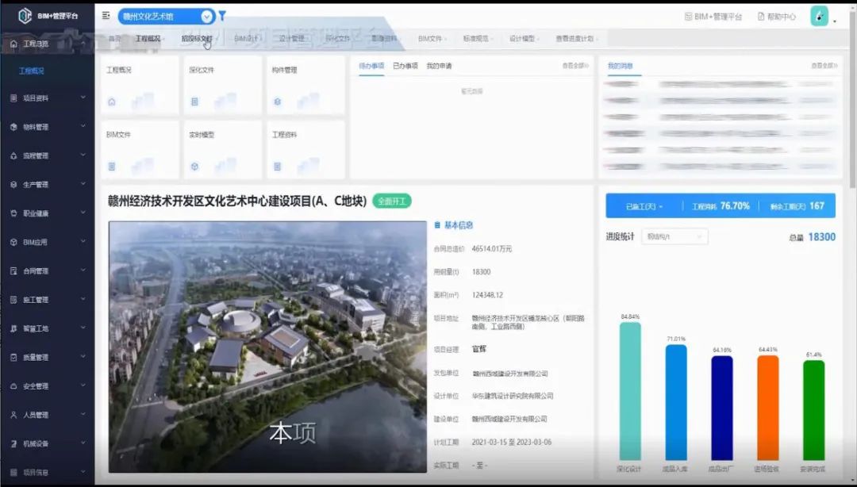
Task: Click the cube icon in 实时模型 card
Action: [194, 167]
